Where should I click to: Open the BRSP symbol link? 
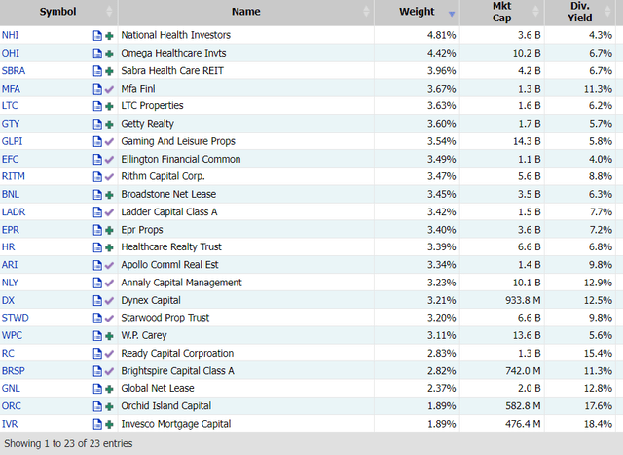click(14, 371)
